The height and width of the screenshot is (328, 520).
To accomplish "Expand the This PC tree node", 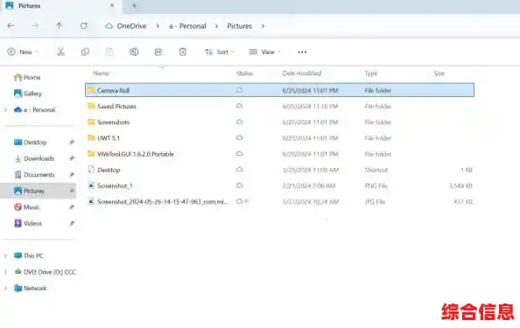I will click(5, 255).
